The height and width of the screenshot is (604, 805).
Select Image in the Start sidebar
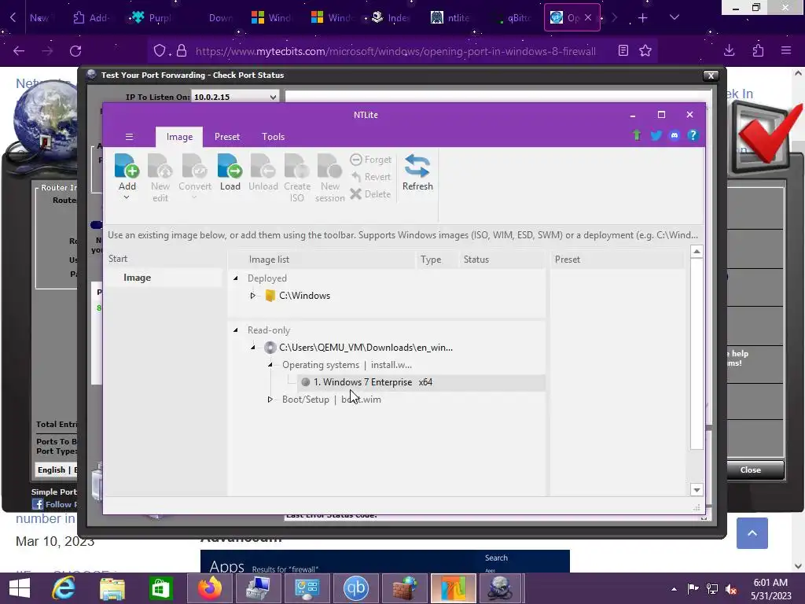click(137, 278)
